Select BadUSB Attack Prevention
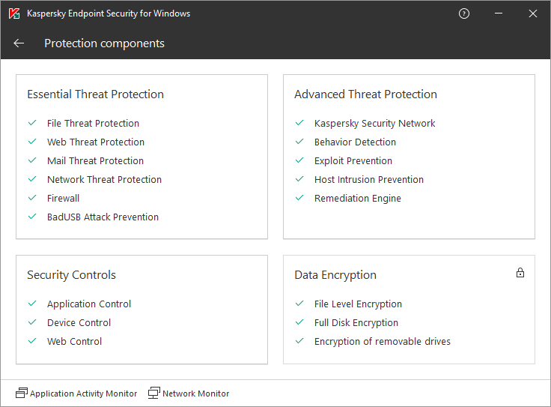This screenshot has height=407, width=551. click(x=103, y=217)
